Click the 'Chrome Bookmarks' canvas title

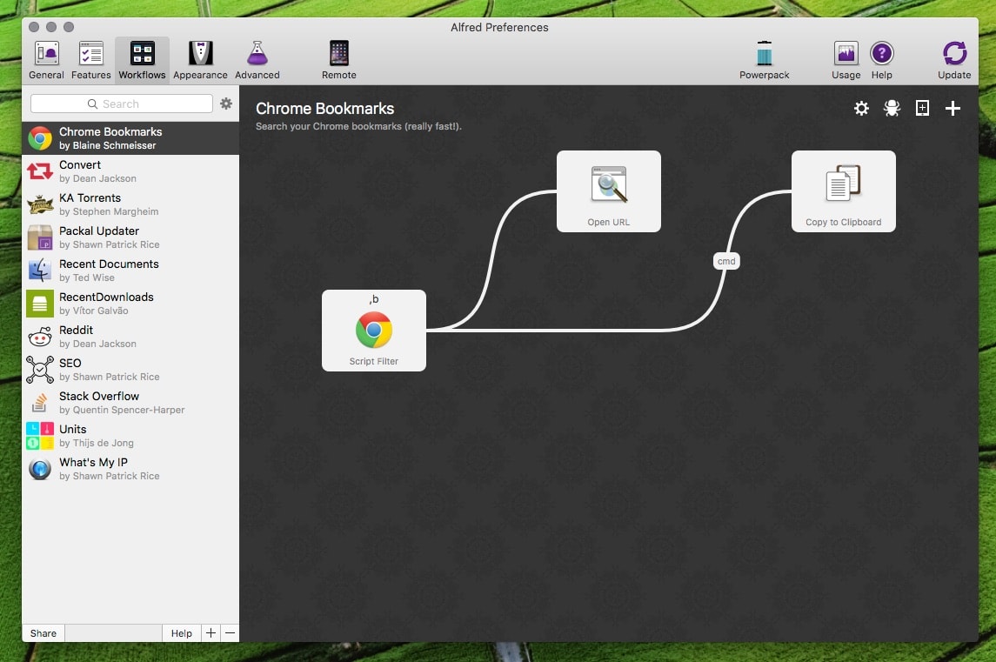point(324,109)
